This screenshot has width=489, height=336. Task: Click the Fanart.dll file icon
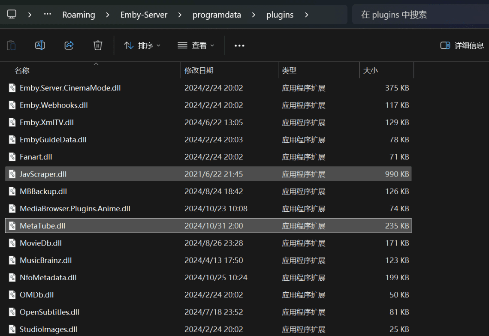[x=12, y=157]
